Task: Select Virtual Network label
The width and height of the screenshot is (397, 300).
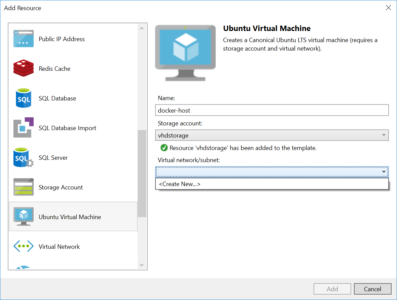Action: [x=59, y=247]
